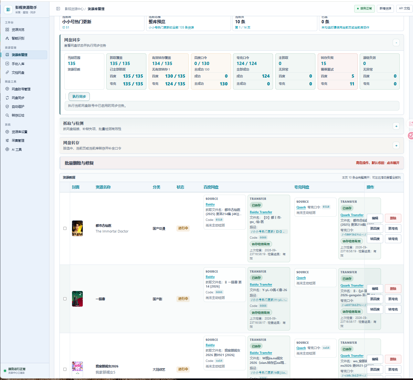
Task: Open Quark Transfer link in the 都市古仙医 row
Action: [352, 215]
